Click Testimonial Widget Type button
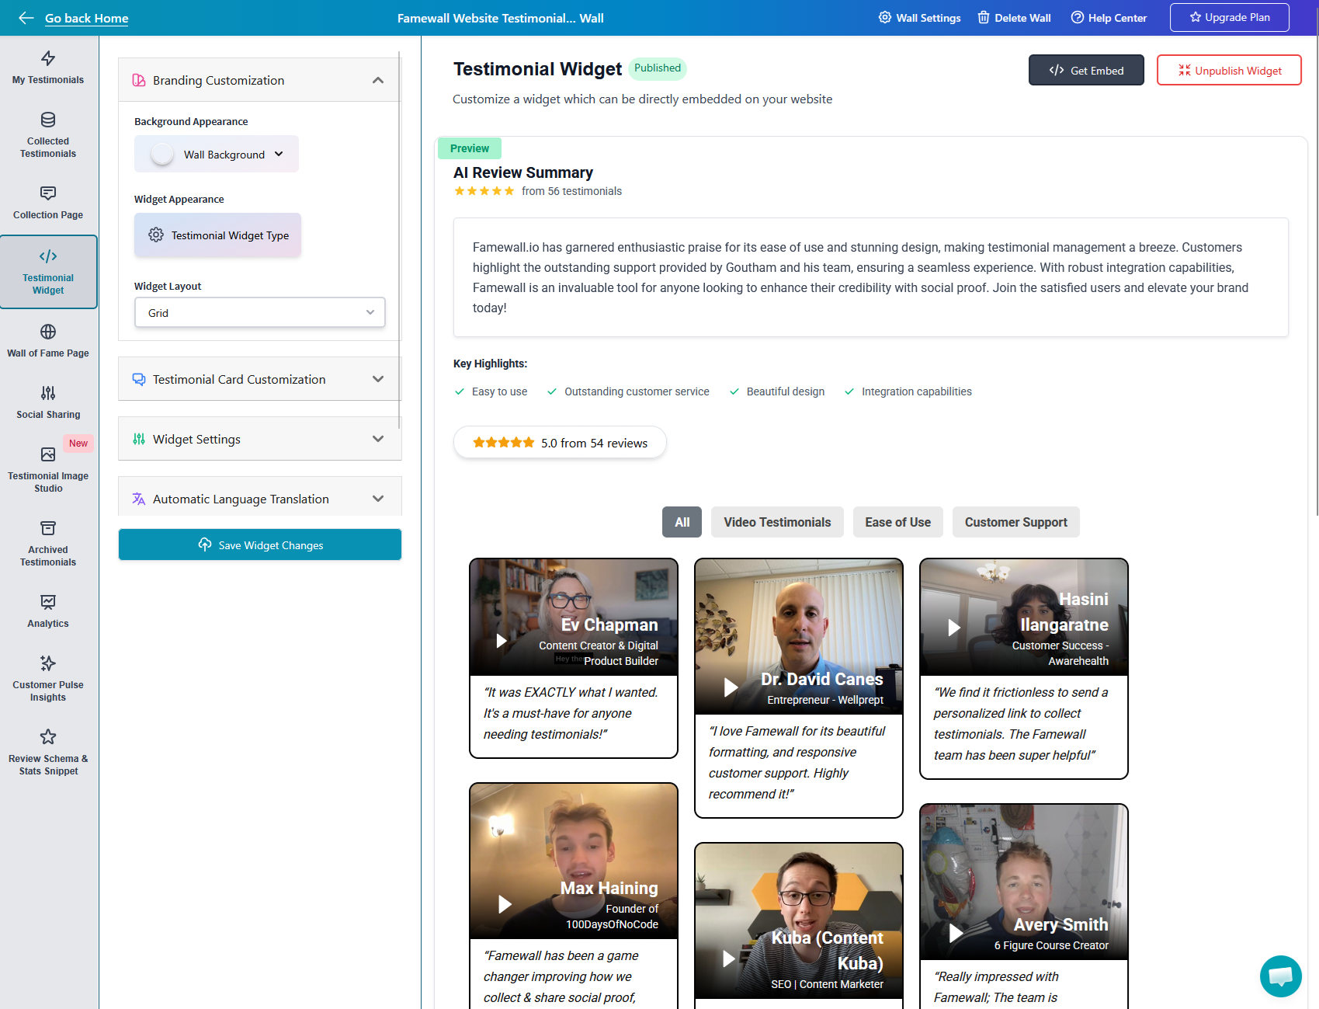The height and width of the screenshot is (1009, 1319). 217,235
